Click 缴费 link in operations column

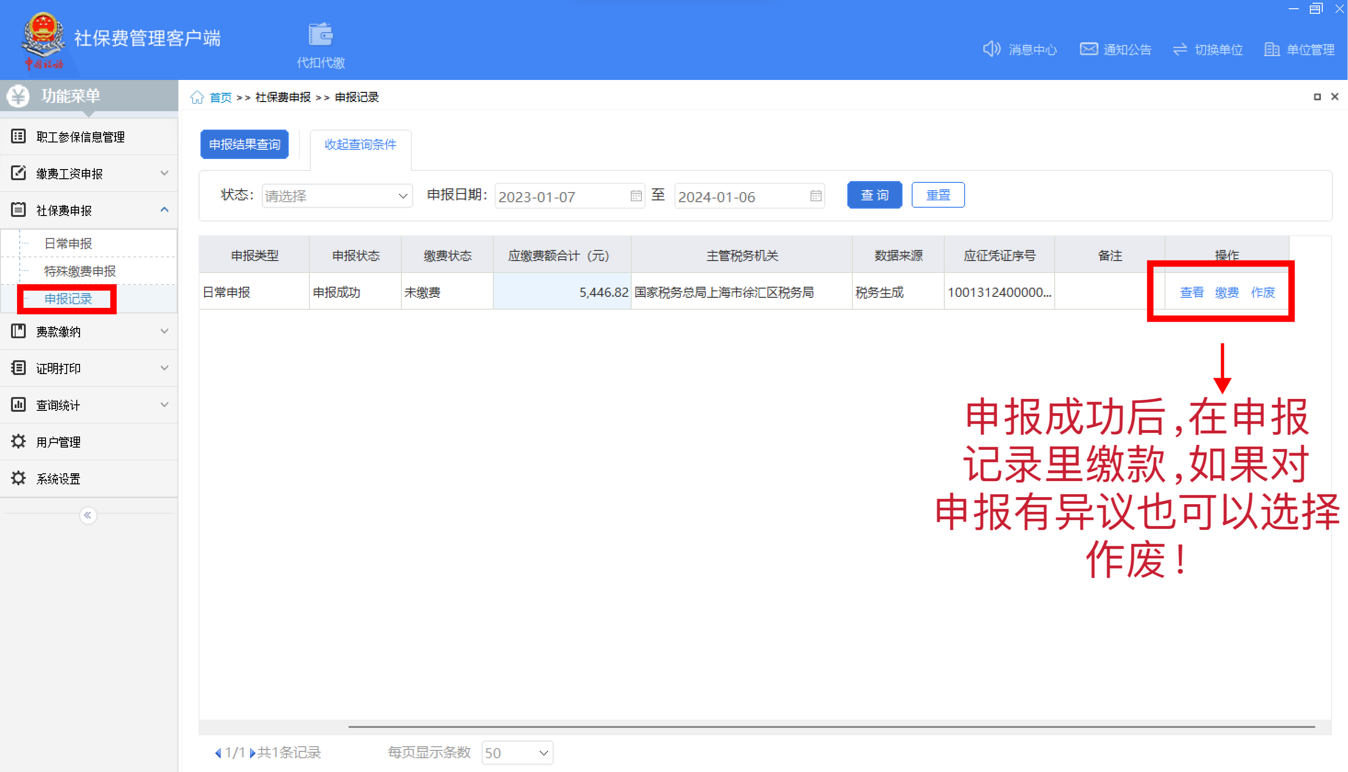[x=1227, y=292]
